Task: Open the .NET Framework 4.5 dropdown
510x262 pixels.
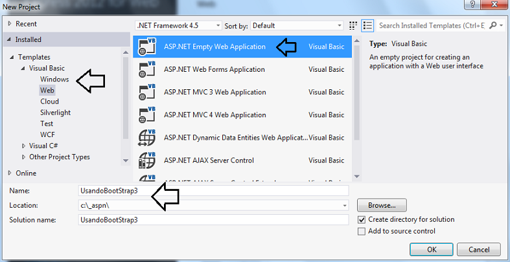Action: (x=179, y=25)
